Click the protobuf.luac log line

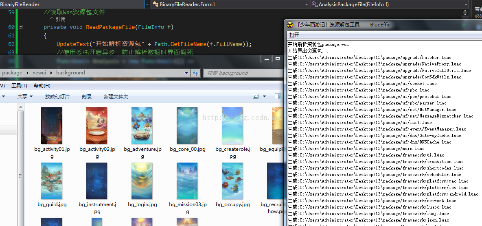coord(370,96)
